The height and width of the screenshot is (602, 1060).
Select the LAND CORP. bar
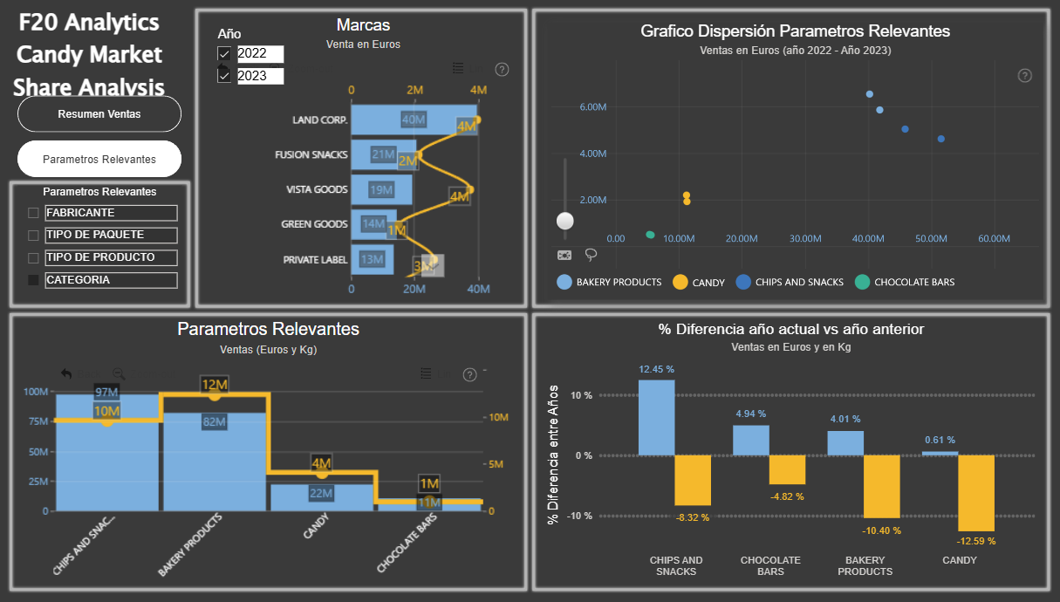[414, 120]
